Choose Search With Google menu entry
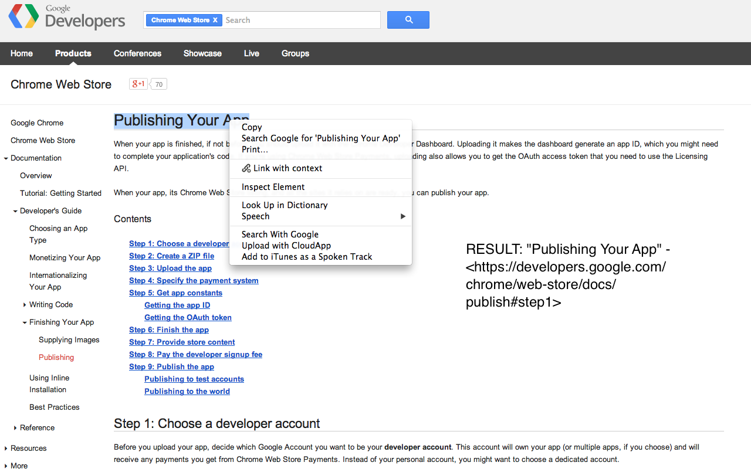The width and height of the screenshot is (751, 469). click(320, 235)
